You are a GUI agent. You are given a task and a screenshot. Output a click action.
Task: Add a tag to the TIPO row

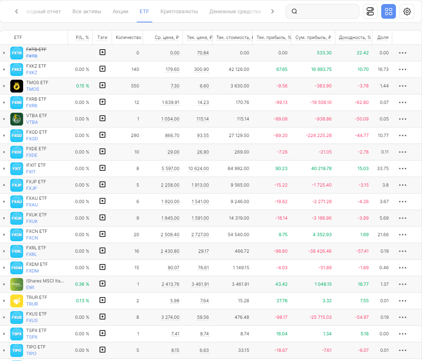tap(102, 350)
